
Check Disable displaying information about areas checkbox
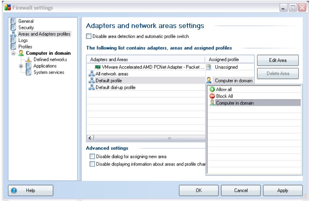click(x=92, y=164)
